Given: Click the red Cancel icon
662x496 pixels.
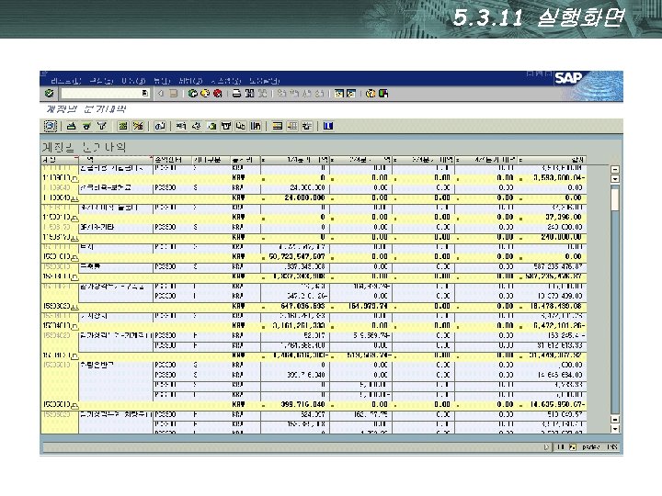Looking at the screenshot, I should (x=217, y=93).
